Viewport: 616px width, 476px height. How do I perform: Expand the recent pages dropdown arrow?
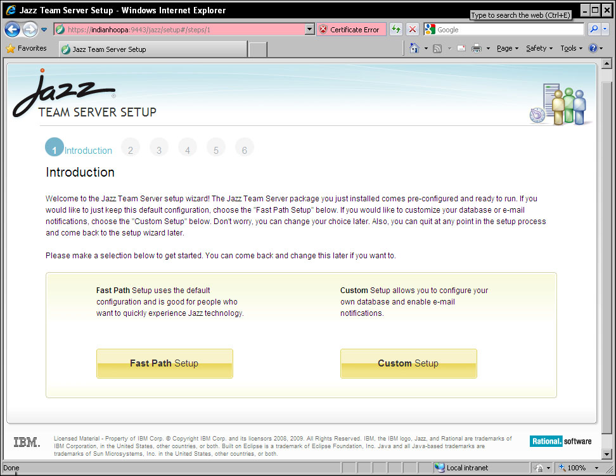pyautogui.click(x=44, y=30)
